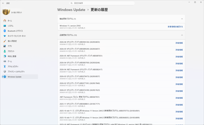The image size is (204, 125).
Task: Click the network Wi-Fi icon
Action: click(x=5, y=36)
